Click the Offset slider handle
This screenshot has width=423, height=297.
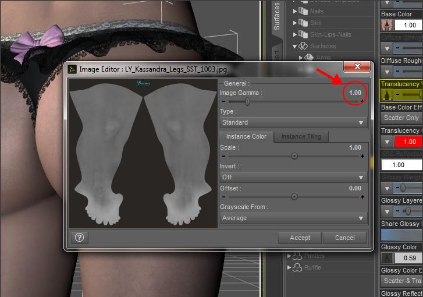tap(294, 197)
